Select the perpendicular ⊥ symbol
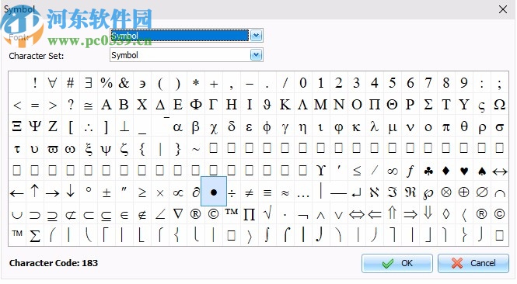Viewport: 517px width, 284px height. click(124, 127)
